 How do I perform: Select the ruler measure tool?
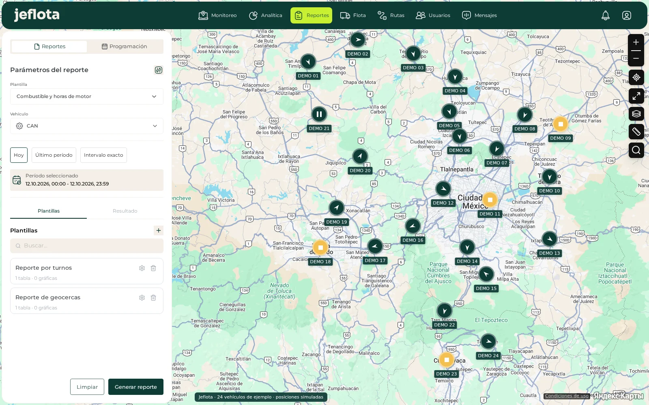coord(636,132)
